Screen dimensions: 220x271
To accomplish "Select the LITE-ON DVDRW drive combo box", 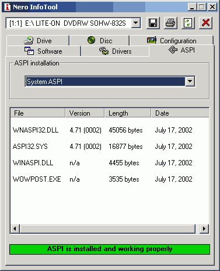I will tap(73, 23).
